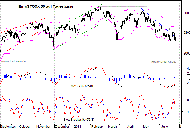Click the March month label
This screenshot has width=191, height=128.
tap(112, 126)
